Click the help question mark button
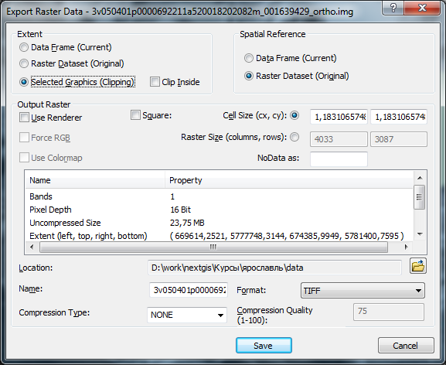The image size is (446, 365). coord(393,8)
